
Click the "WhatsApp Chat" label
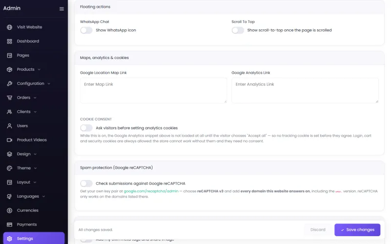pos(94,22)
